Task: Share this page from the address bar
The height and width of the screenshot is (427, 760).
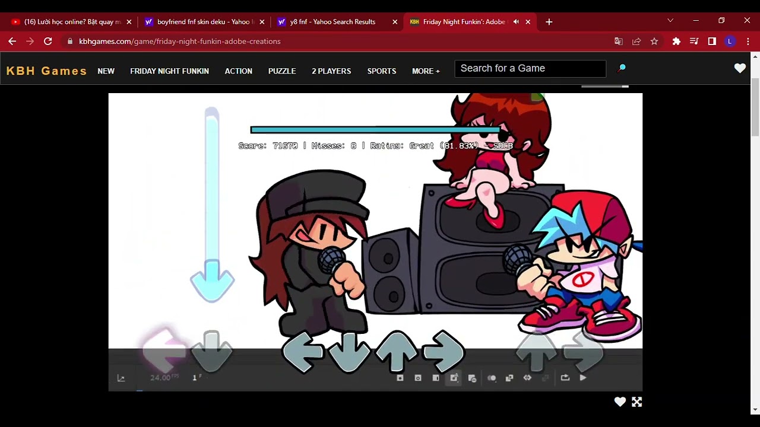Action: click(636, 42)
